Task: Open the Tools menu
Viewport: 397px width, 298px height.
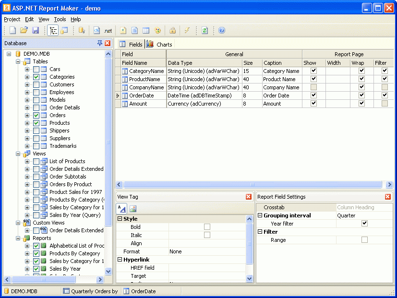Action: [60, 19]
